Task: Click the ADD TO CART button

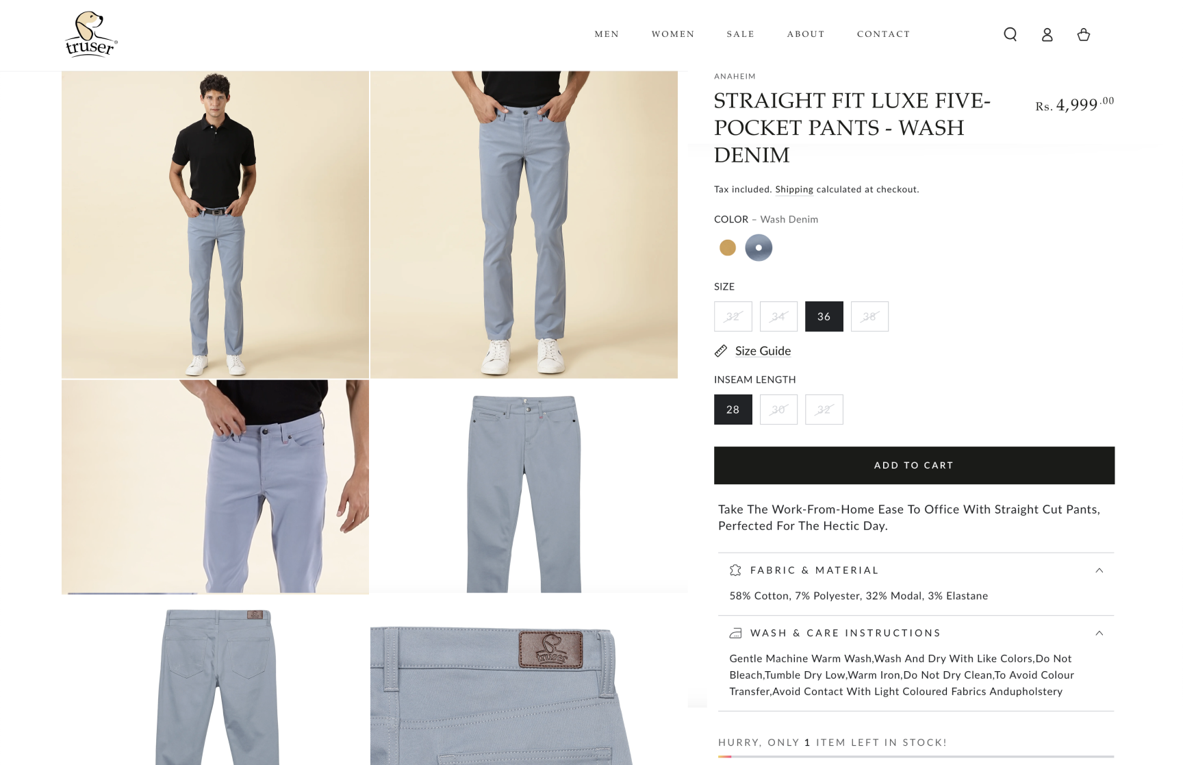Action: 914,465
